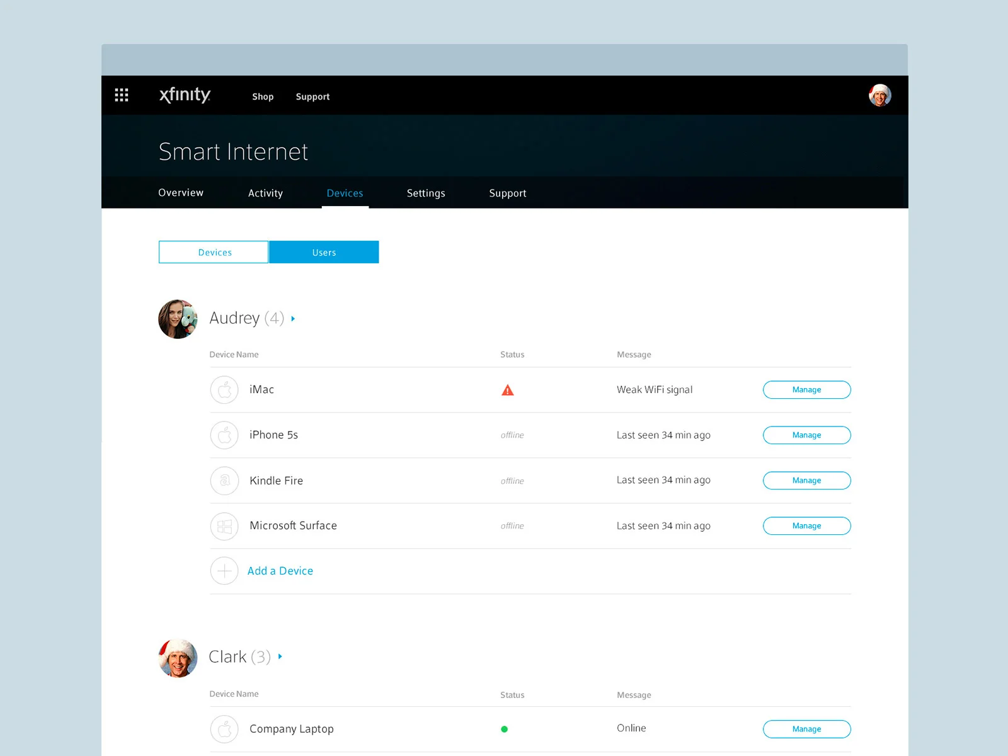
Task: Switch to the Devices view
Action: point(213,252)
